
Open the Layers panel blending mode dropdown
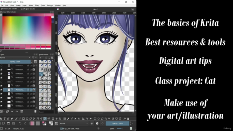(x=15, y=57)
